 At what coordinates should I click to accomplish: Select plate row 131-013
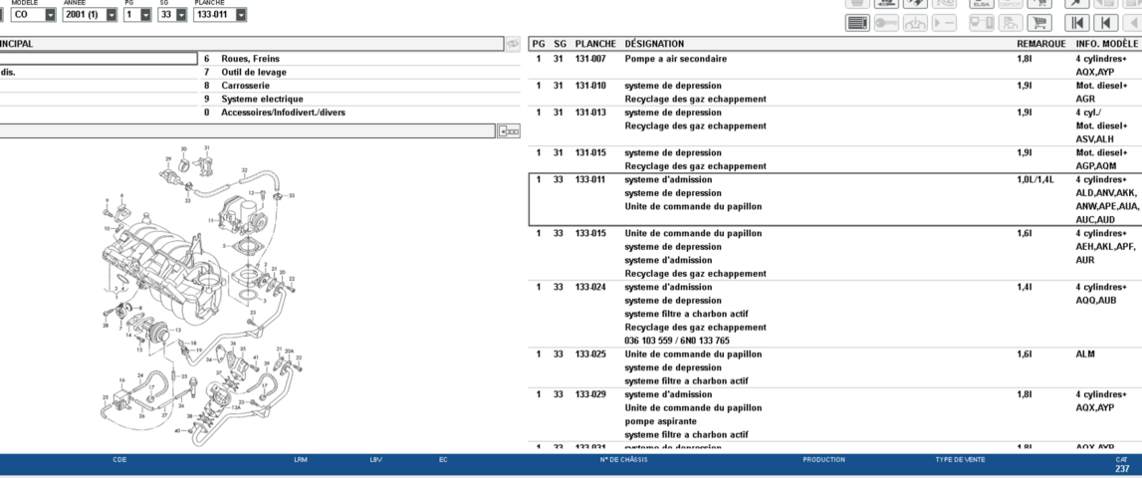click(x=834, y=126)
